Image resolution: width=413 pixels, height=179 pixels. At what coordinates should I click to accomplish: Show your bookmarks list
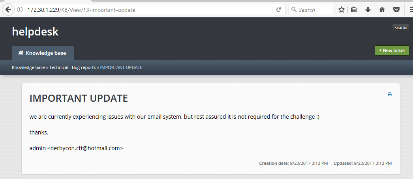click(x=354, y=10)
